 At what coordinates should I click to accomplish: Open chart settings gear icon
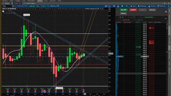[x=122, y=6]
